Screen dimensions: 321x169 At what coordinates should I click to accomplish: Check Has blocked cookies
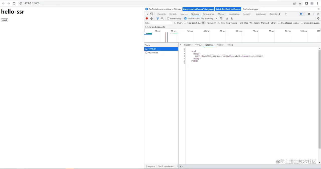279,23
